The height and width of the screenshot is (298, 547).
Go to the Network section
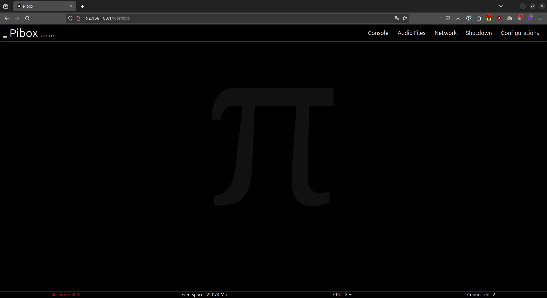click(446, 33)
